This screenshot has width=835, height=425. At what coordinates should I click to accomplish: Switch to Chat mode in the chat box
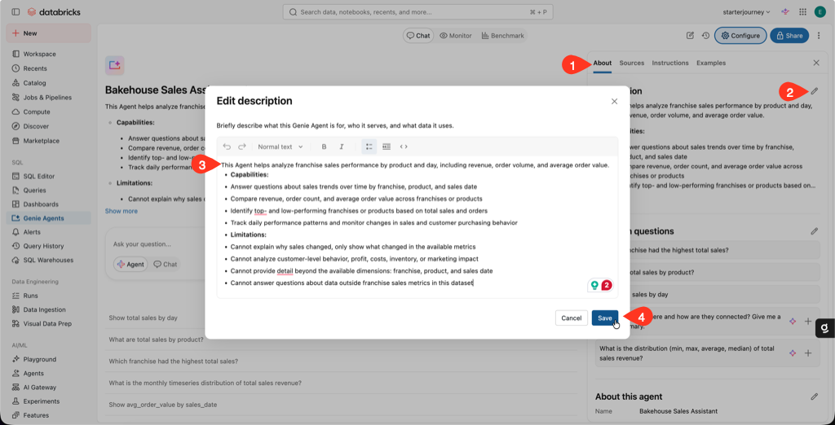point(165,265)
